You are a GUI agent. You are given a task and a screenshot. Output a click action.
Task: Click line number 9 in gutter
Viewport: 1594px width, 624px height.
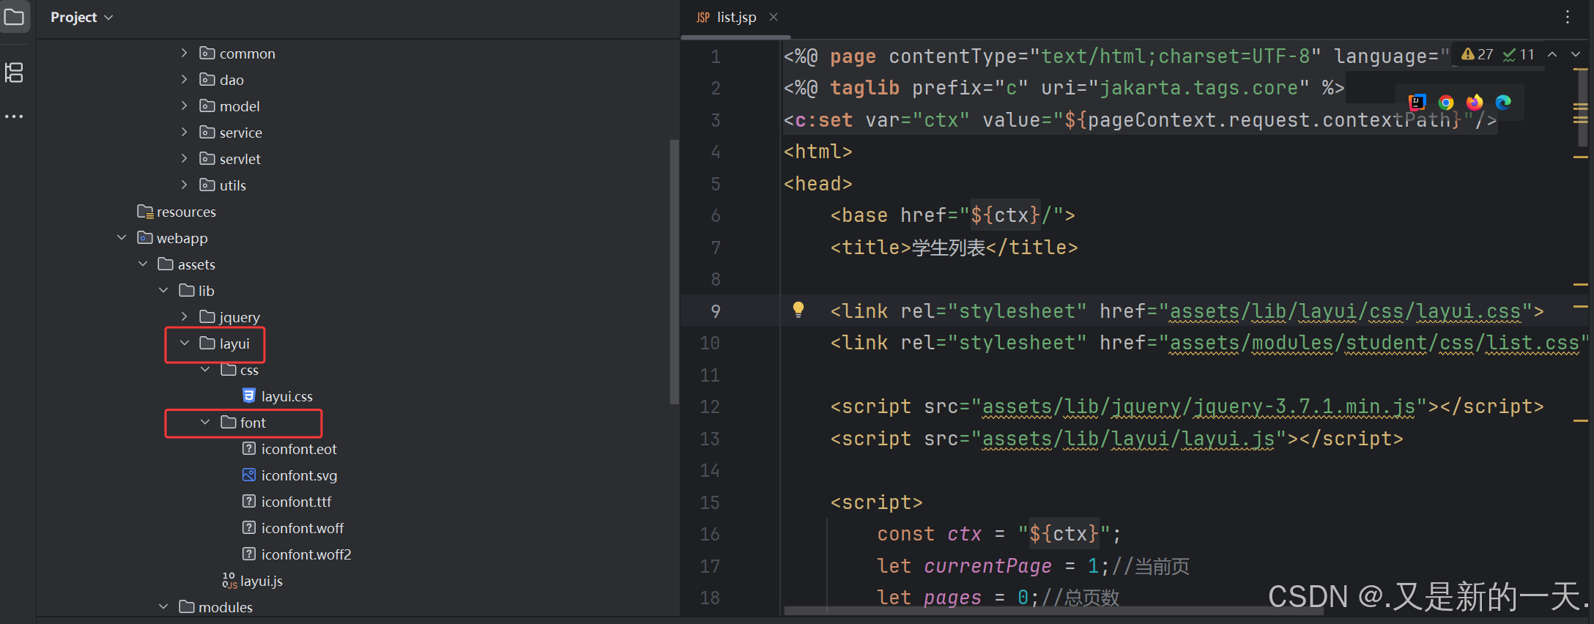tap(715, 311)
